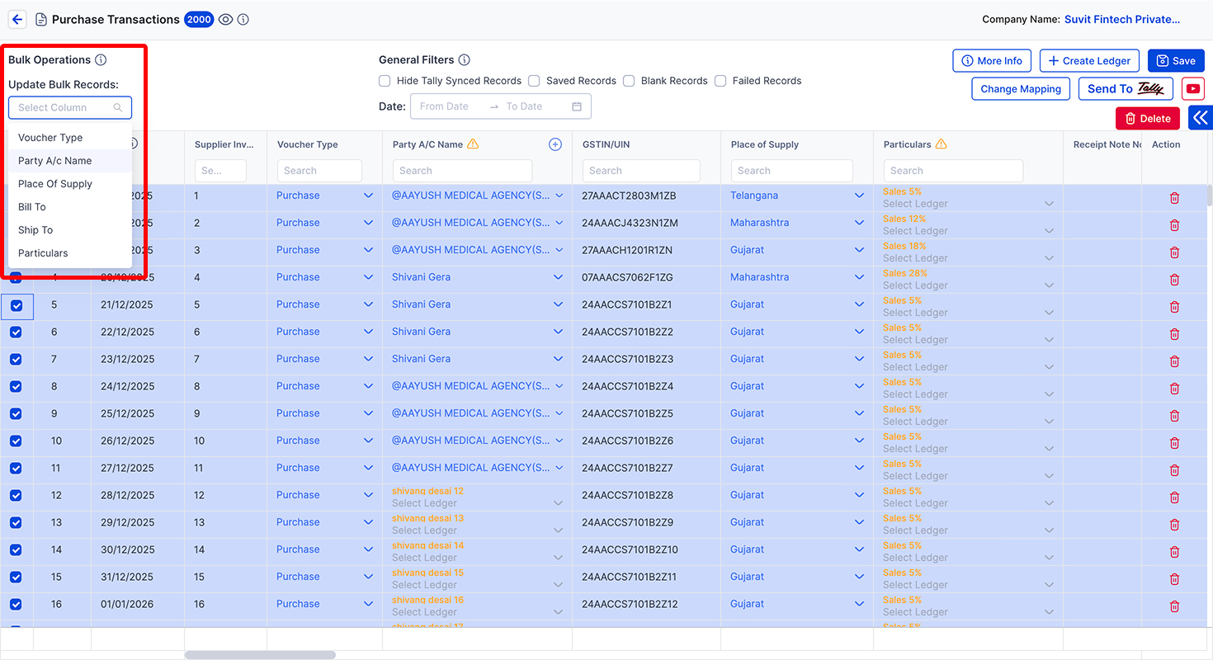Choose Party A/c Name from the column list

[70, 161]
